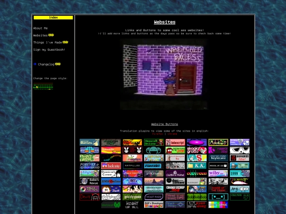Visit the Forever Neighborhood button
The height and width of the screenshot is (214, 286).
tap(90, 166)
